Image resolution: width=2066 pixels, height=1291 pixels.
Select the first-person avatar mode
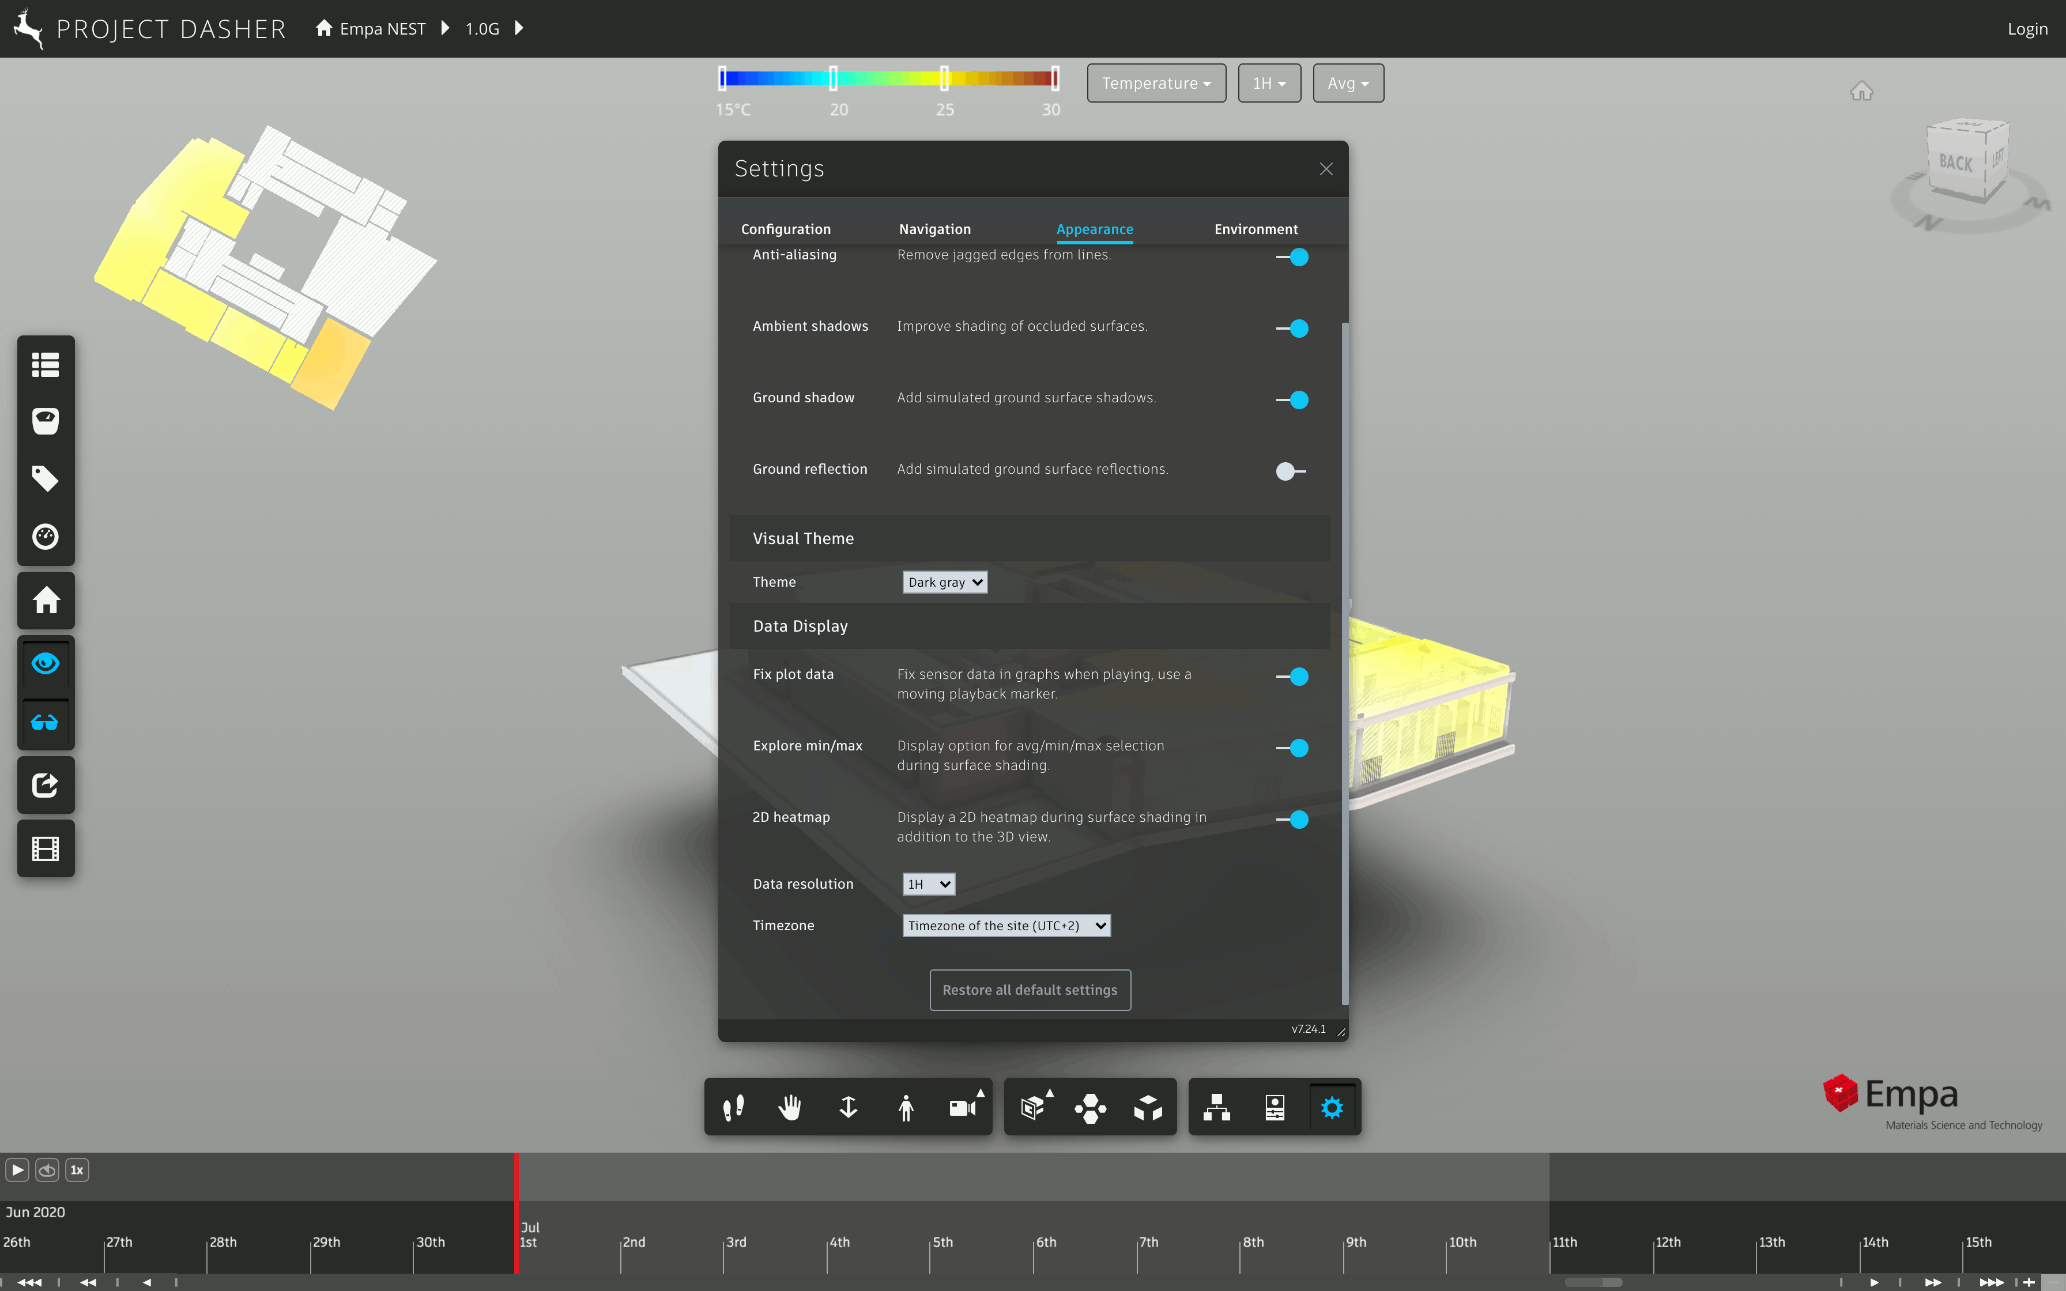pyautogui.click(x=906, y=1107)
